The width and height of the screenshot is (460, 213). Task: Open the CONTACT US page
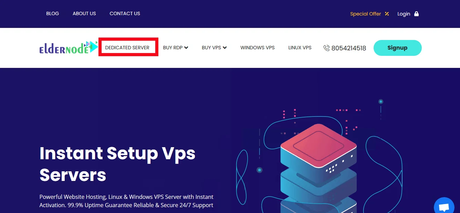tap(125, 14)
